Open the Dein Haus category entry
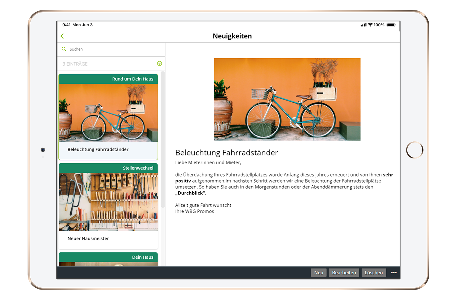Viewport: 458px width, 299px height. (x=108, y=257)
